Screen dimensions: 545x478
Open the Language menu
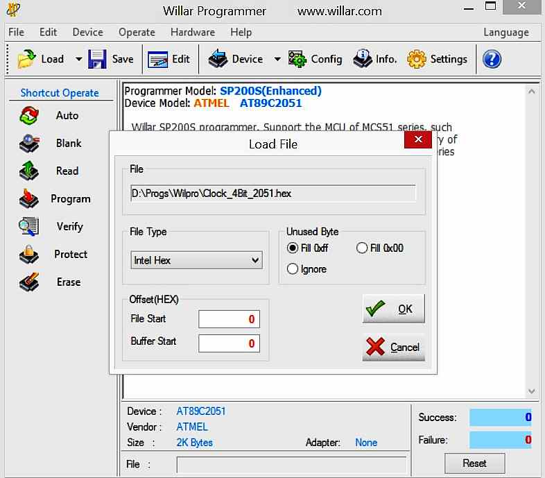coord(506,33)
